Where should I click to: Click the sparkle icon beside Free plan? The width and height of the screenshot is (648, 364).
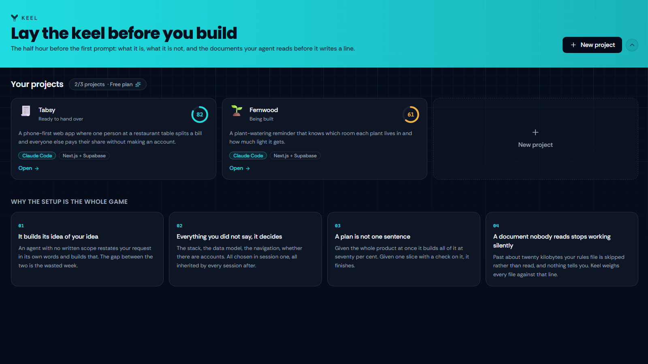[138, 84]
